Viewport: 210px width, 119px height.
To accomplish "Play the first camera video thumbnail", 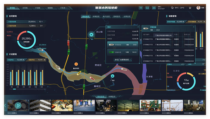I will [18, 106].
